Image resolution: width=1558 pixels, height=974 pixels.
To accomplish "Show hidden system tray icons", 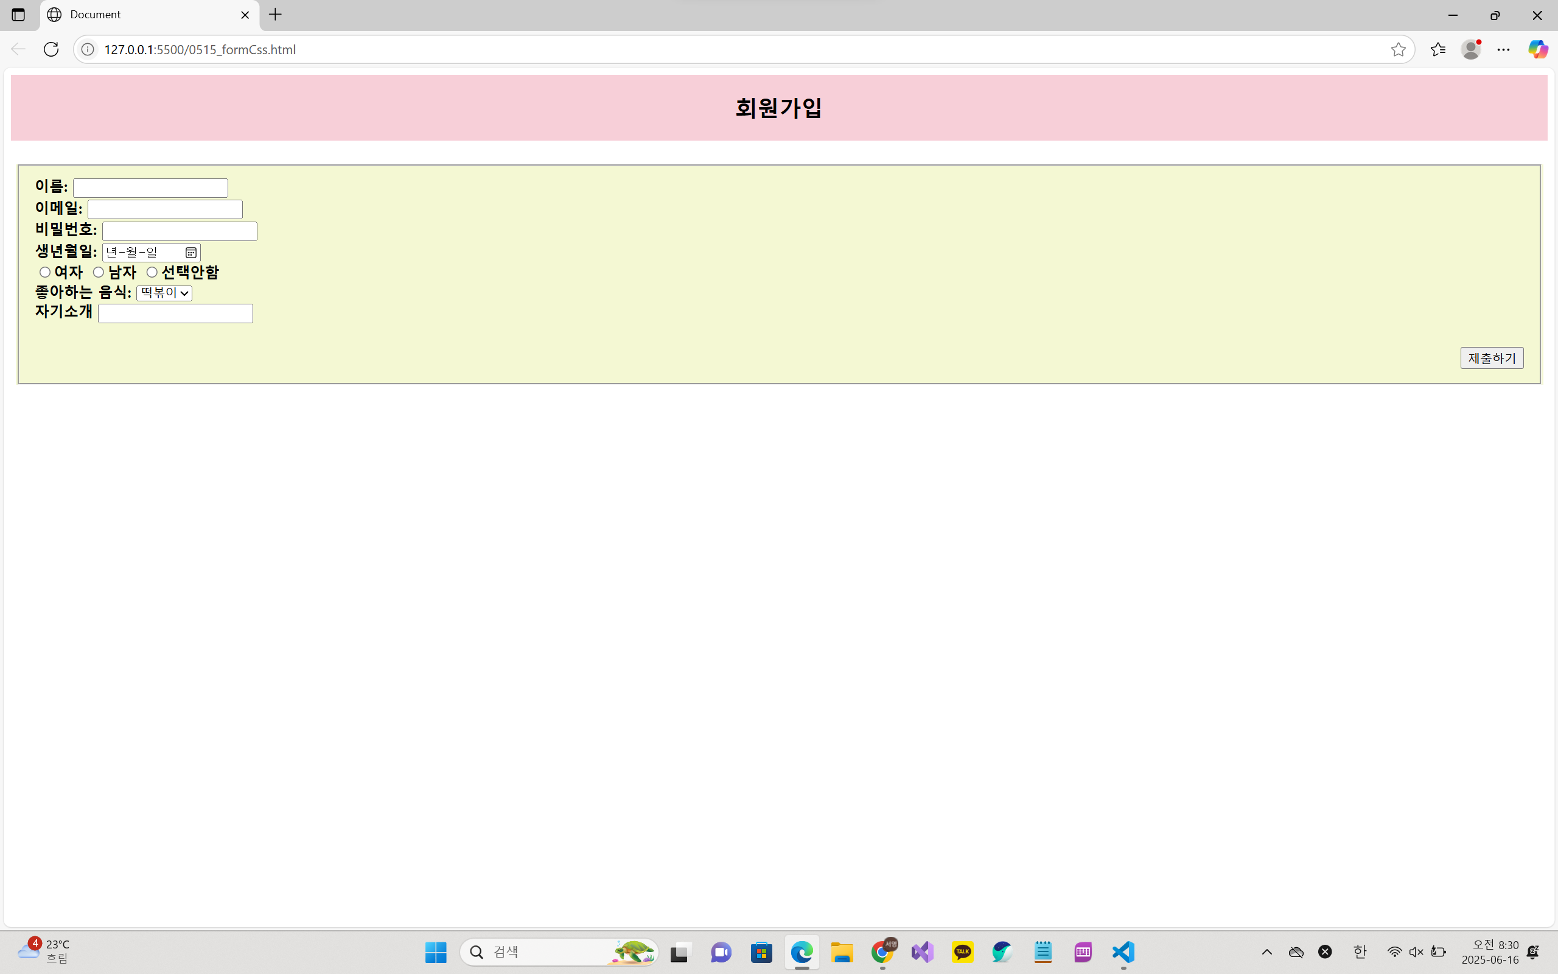I will (1266, 952).
